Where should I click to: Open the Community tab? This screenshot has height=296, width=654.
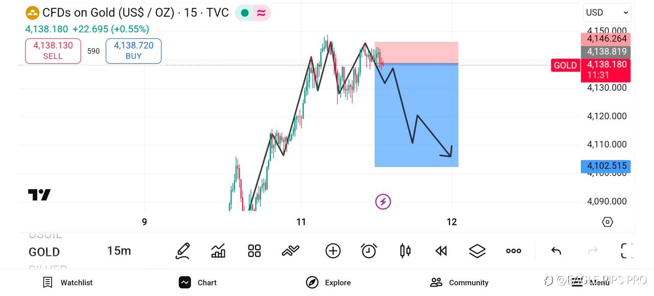pos(459,282)
